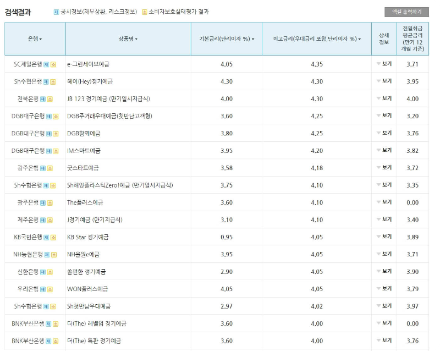Expand 보기 details for 쏠편한 정기예금

(x=384, y=271)
